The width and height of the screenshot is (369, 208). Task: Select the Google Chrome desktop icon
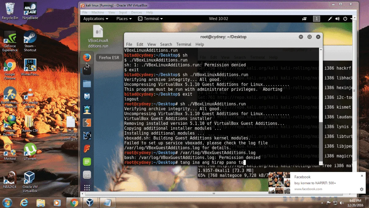tap(10, 70)
